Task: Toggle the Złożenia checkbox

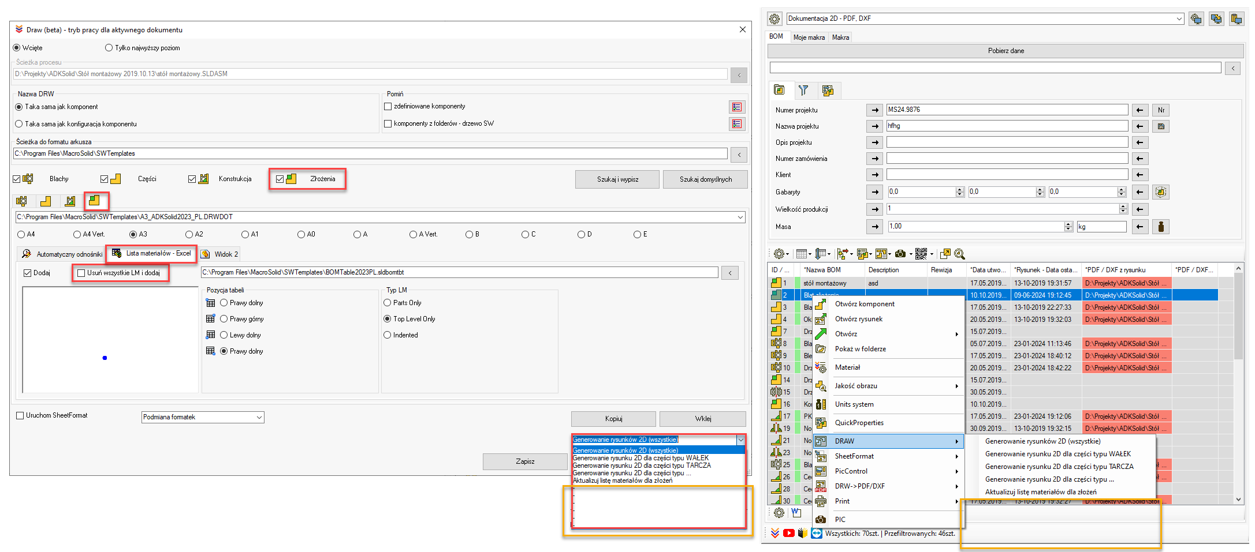Action: (x=280, y=179)
